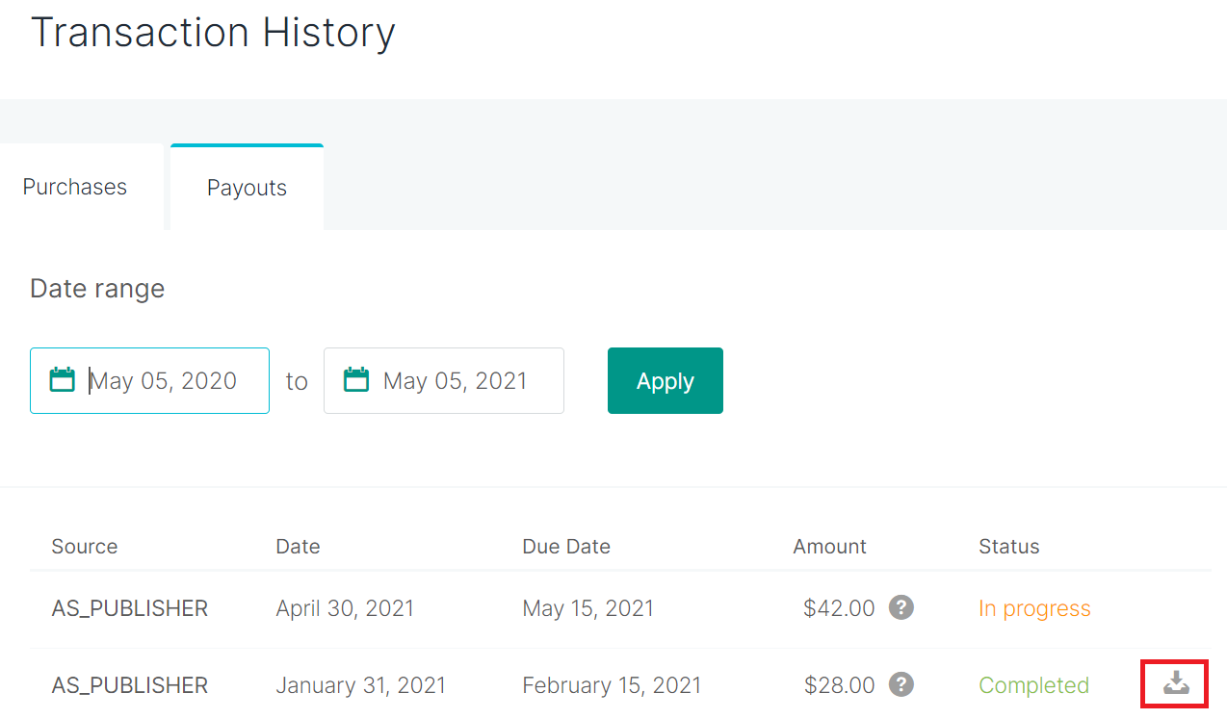Click the May 05, 2021 end date input
The width and height of the screenshot is (1227, 719).
[x=444, y=380]
